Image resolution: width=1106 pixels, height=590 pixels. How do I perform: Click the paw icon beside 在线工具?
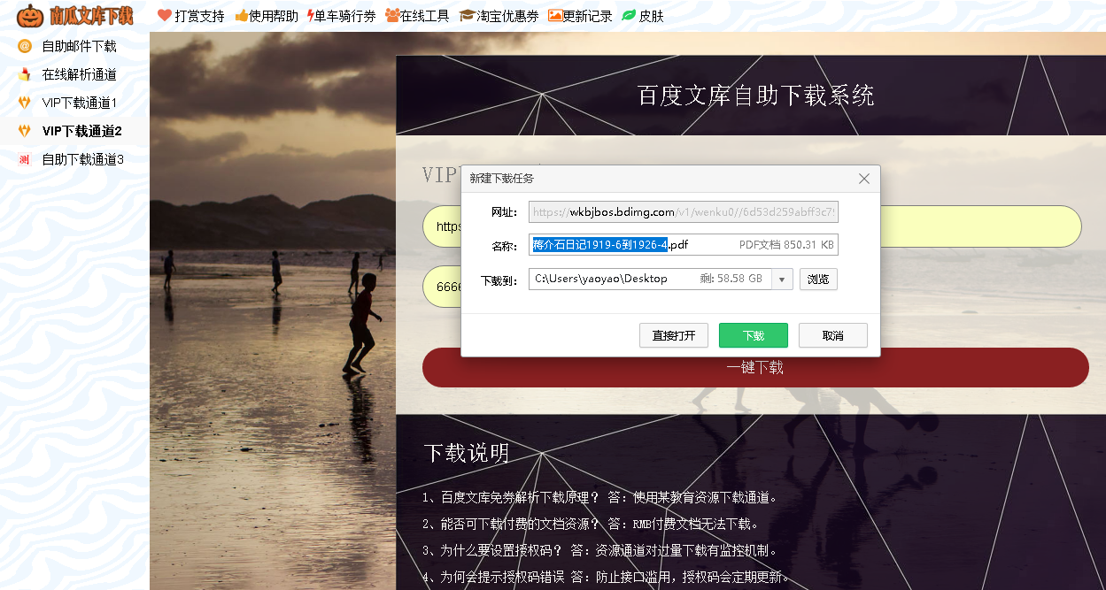coord(392,15)
